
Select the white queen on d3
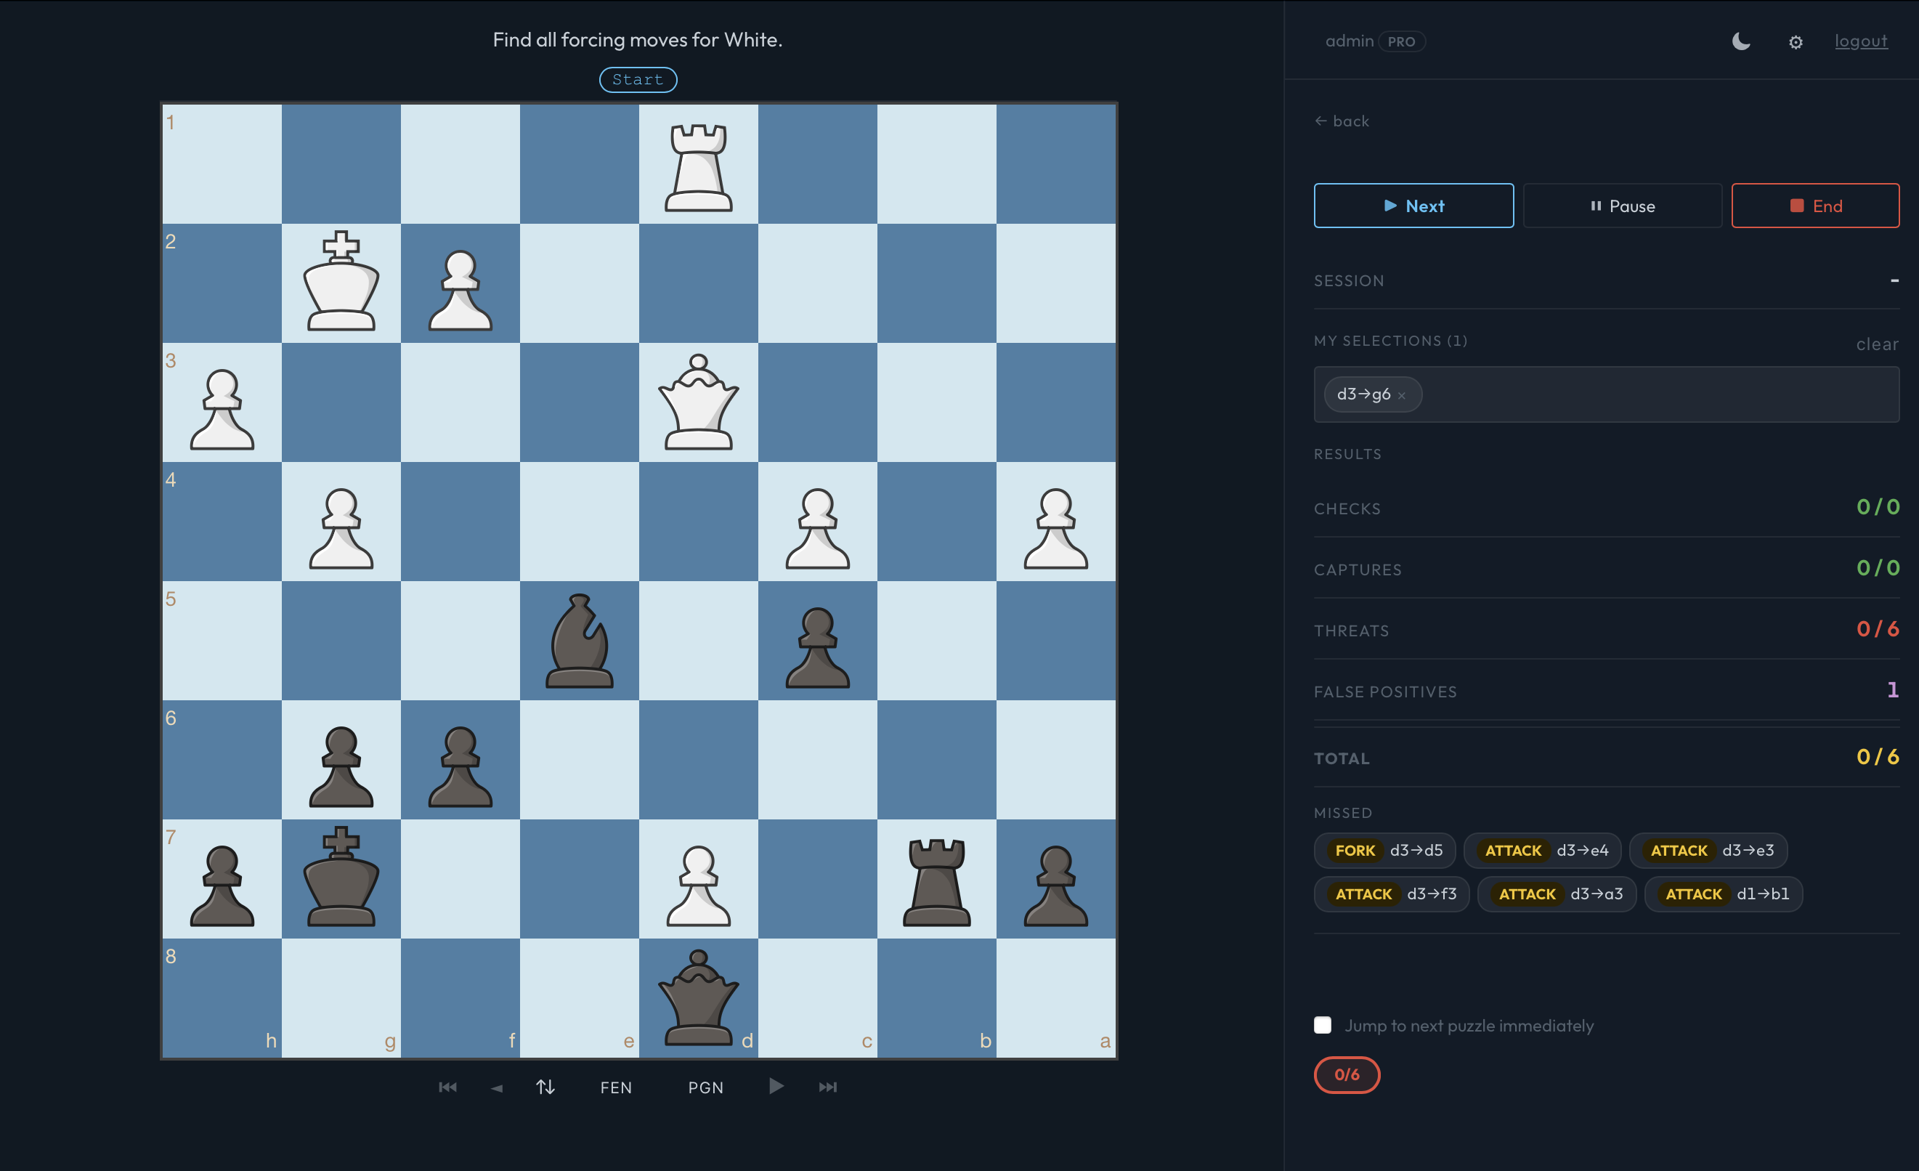(x=698, y=402)
